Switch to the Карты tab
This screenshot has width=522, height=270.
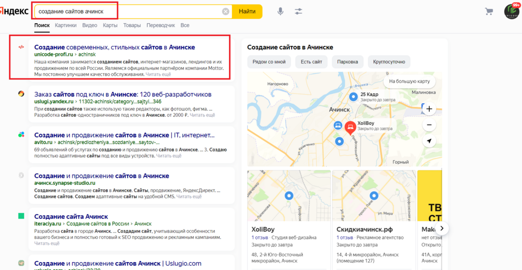point(110,25)
